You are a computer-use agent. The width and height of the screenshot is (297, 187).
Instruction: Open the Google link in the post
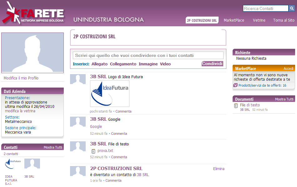(96, 127)
